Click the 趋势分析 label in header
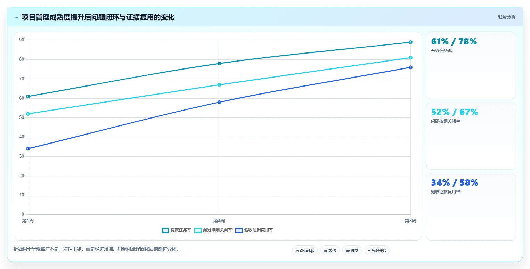The width and height of the screenshot is (530, 269). pos(506,17)
